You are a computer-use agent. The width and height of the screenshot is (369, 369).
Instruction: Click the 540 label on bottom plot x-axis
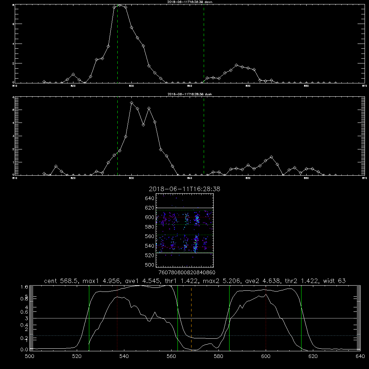[x=124, y=356]
